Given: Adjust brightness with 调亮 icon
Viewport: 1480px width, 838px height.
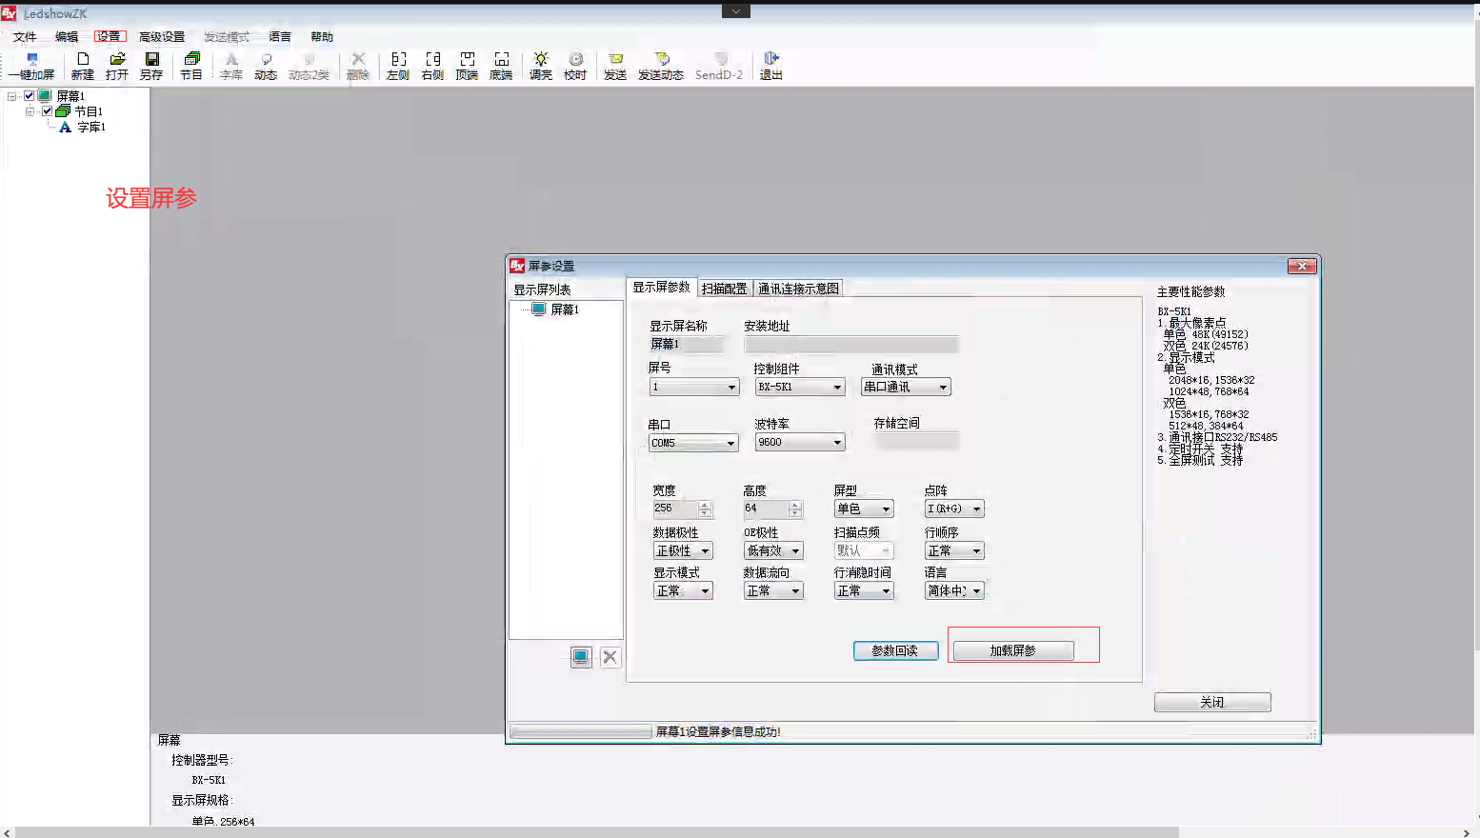Looking at the screenshot, I should (541, 66).
